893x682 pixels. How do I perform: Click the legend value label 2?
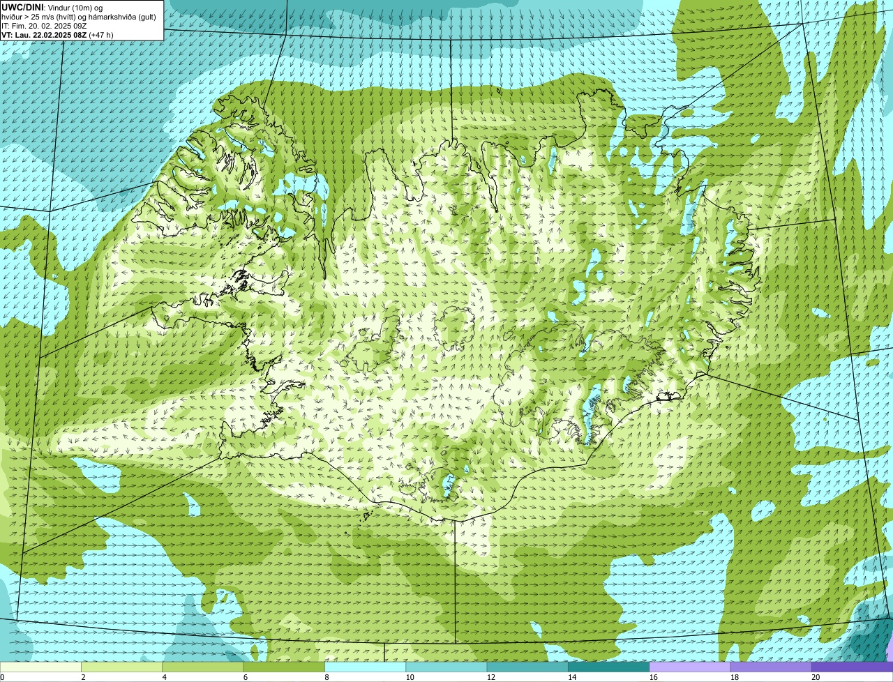(x=83, y=677)
